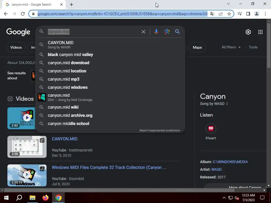Open the search Tools button
The width and height of the screenshot is (271, 203).
tap(253, 47)
